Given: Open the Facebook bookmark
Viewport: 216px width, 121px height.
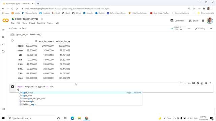Looking at the screenshot, I should (45, 13).
